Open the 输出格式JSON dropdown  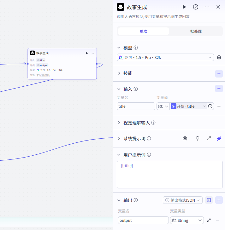[x=182, y=200]
